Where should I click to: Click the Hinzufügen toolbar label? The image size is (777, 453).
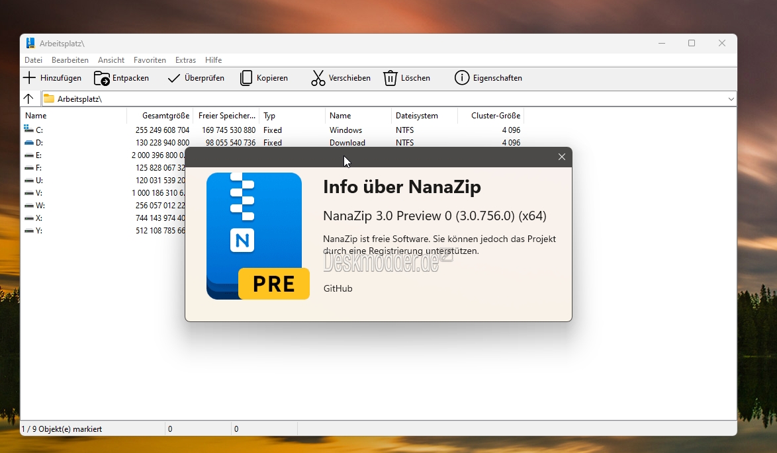pos(60,78)
